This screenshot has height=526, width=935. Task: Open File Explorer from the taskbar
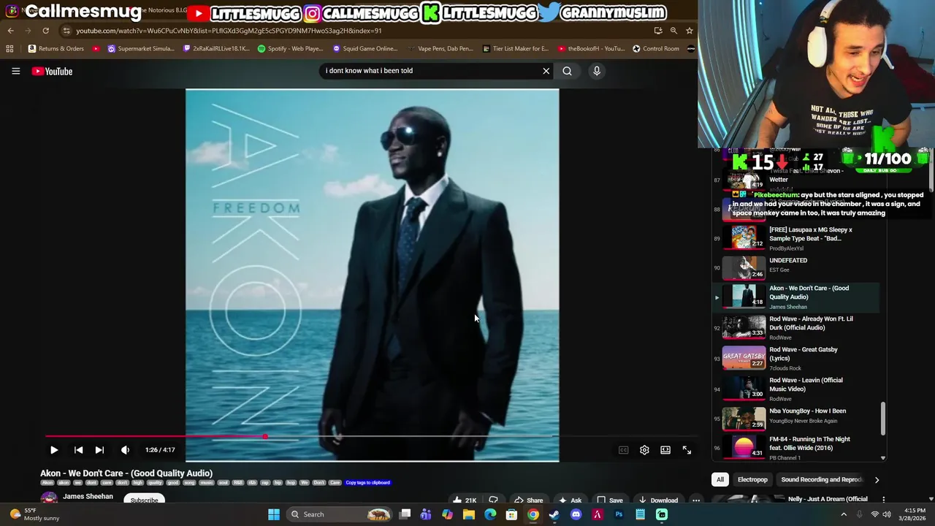click(469, 514)
